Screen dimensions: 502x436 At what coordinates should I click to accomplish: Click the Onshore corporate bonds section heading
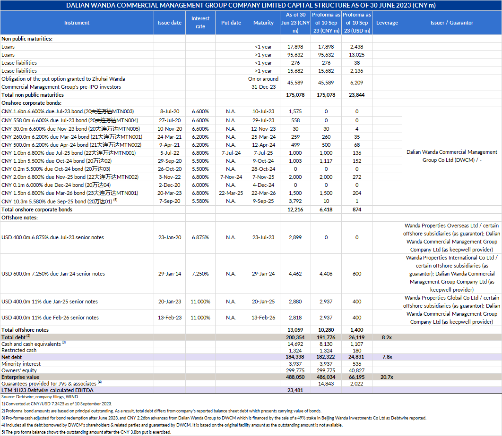31,103
